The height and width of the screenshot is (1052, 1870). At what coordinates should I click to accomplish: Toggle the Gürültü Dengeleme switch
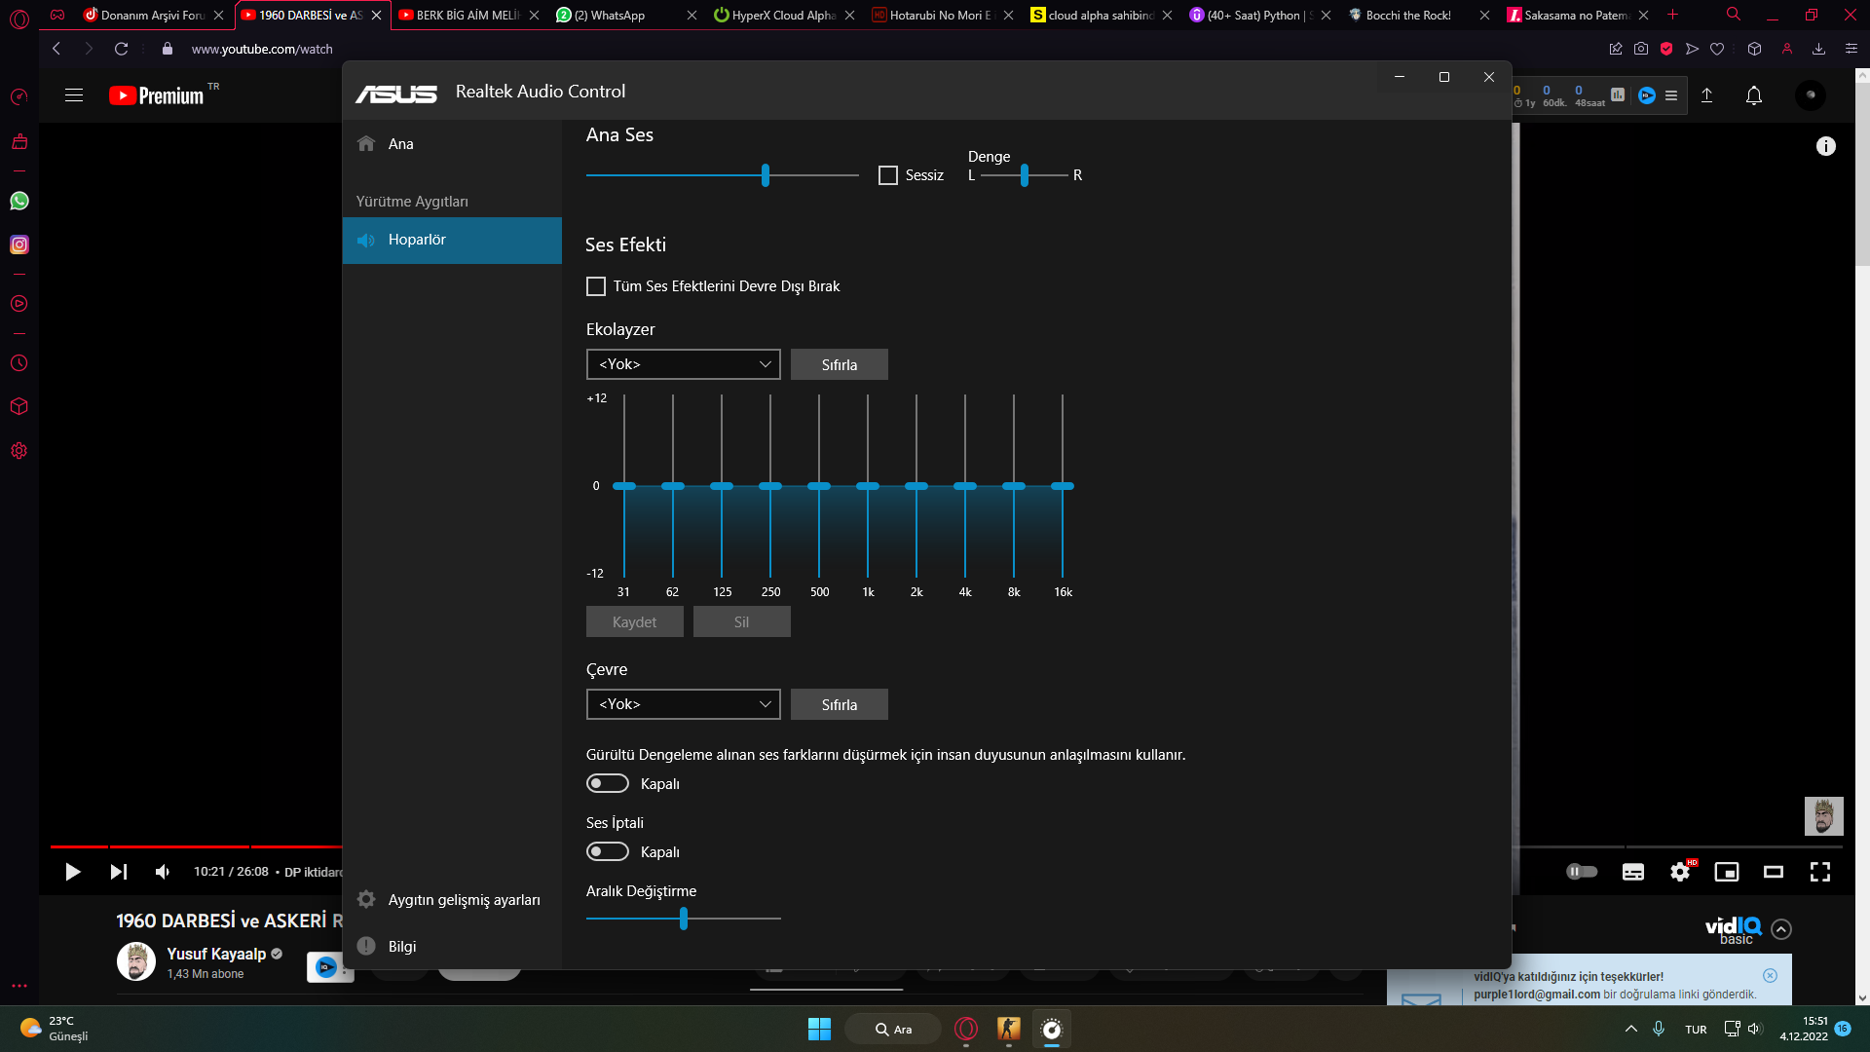point(608,783)
